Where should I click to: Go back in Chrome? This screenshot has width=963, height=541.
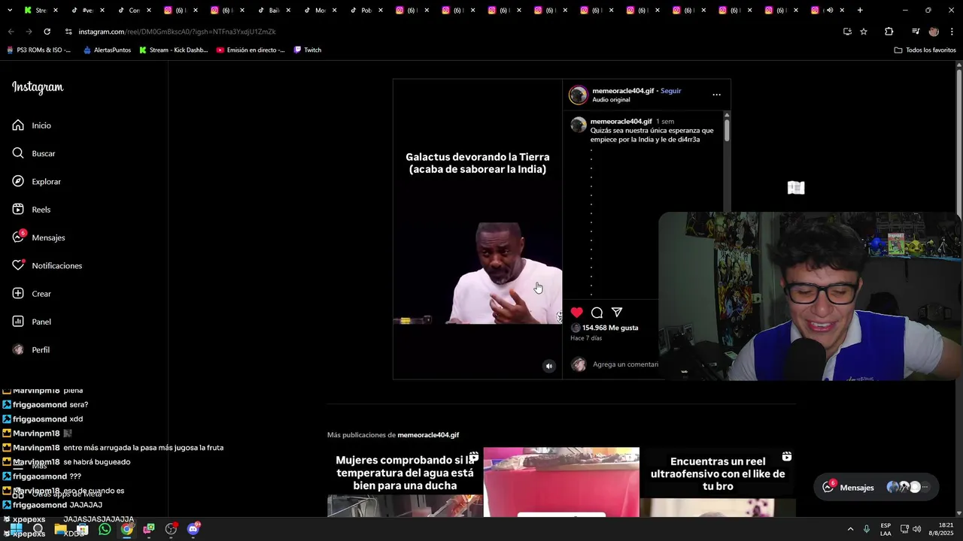click(x=11, y=32)
